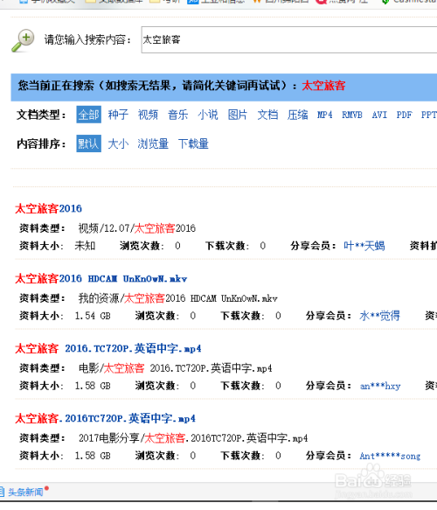Screen dimensions: 437x510
Task: Sort results by 浏览量
Action: tap(153, 143)
